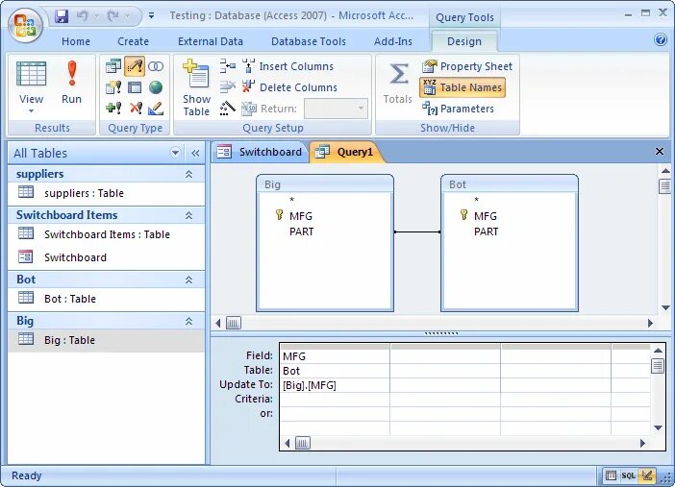This screenshot has width=675, height=487.
Task: Open the Database Tools ribbon tab
Action: [x=309, y=41]
